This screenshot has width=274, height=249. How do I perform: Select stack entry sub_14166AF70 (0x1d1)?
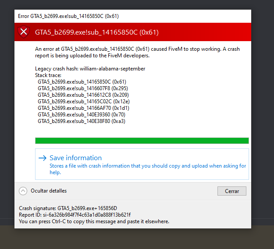pyautogui.click(x=84, y=108)
